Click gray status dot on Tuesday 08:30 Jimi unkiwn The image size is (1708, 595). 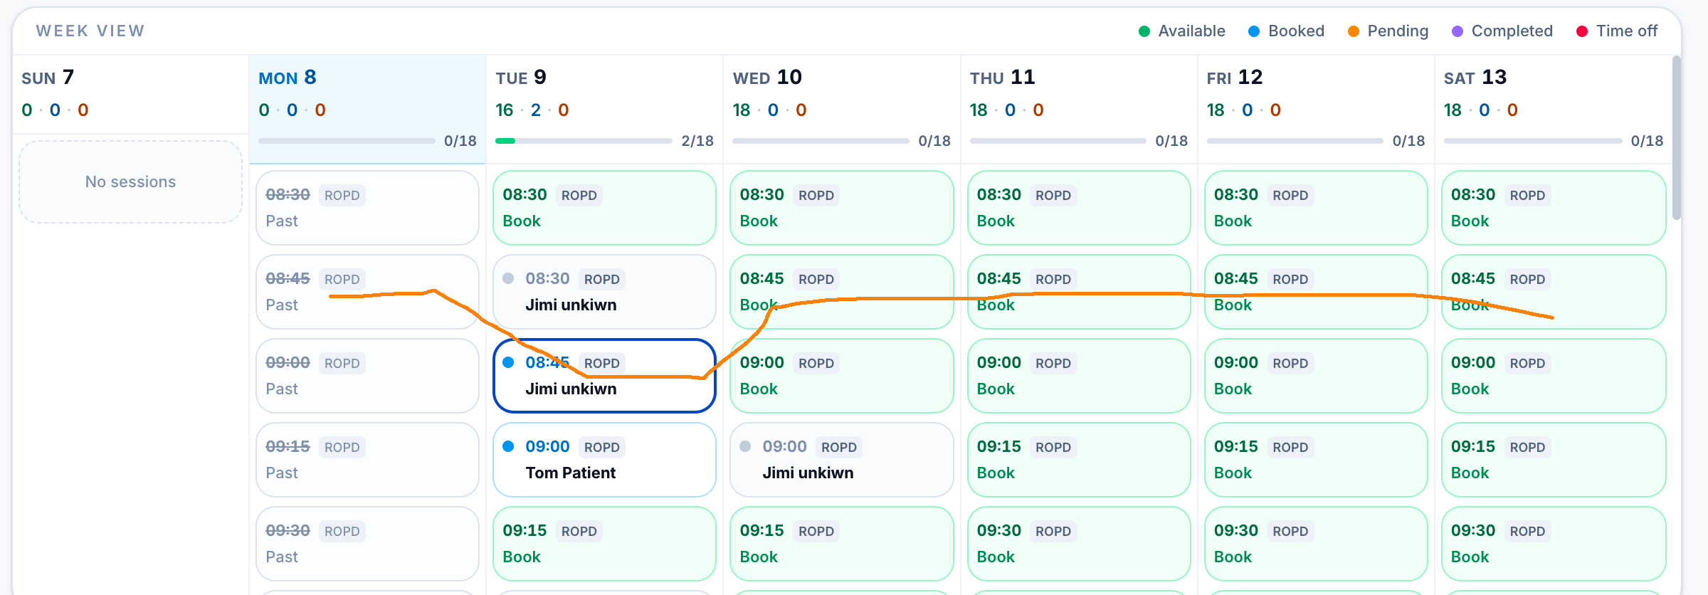[508, 278]
